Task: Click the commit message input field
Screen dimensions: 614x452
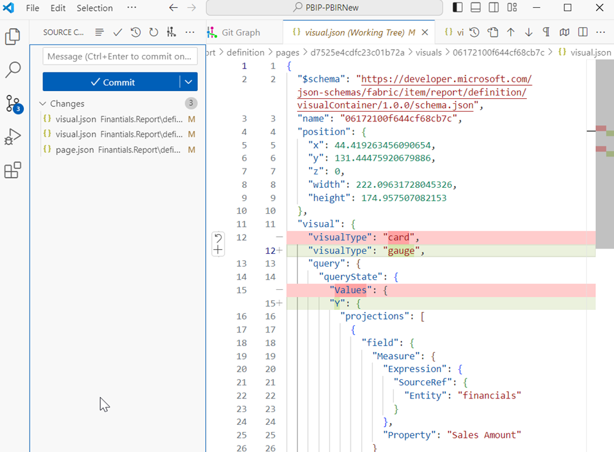Action: (120, 56)
